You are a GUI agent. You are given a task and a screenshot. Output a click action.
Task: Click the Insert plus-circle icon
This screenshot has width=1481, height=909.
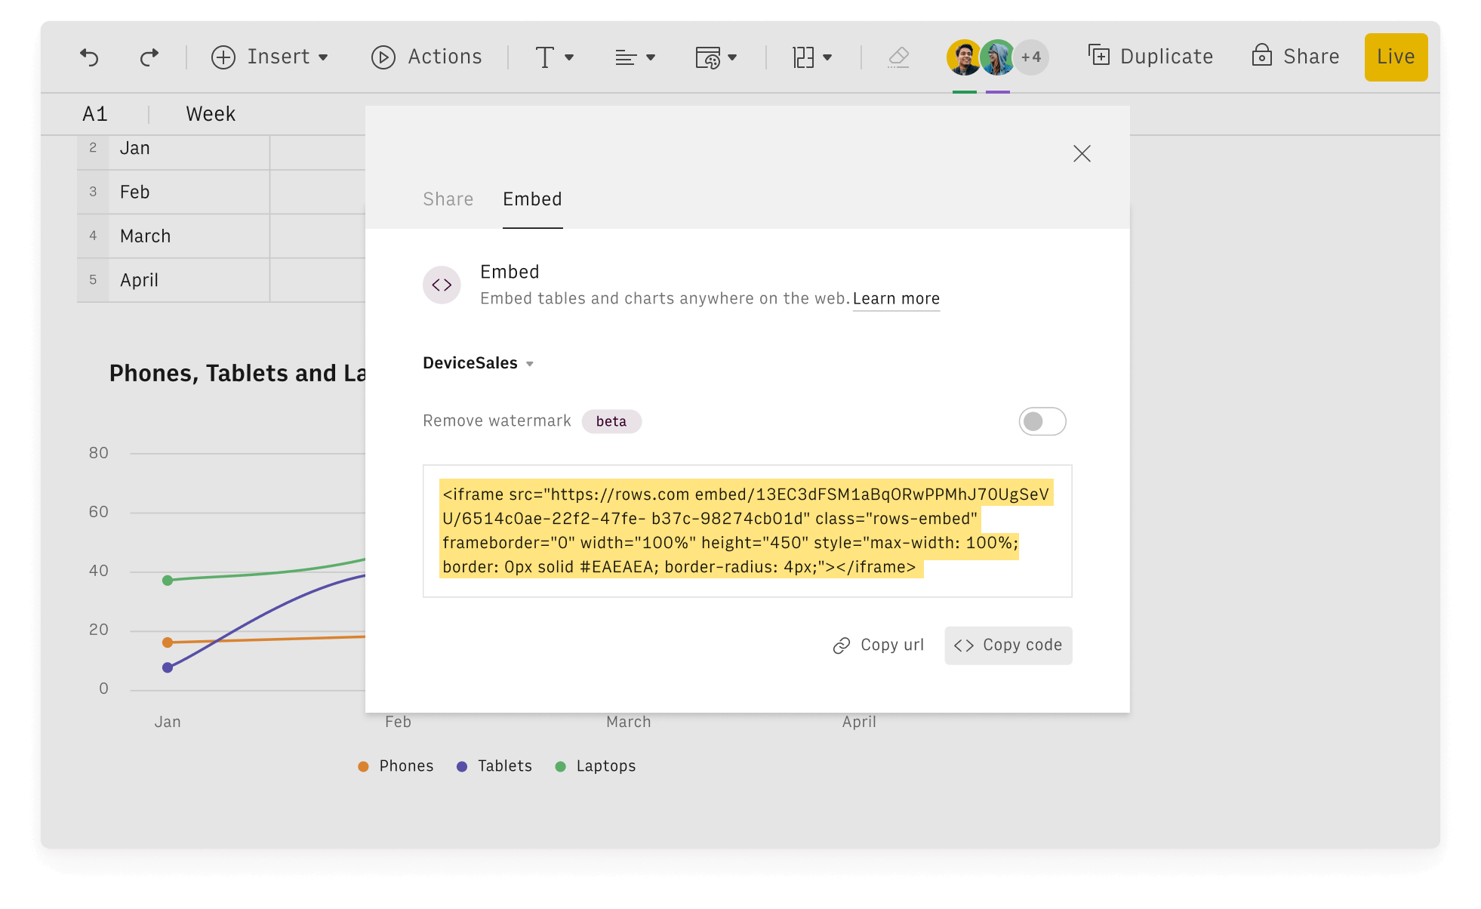[x=223, y=57]
